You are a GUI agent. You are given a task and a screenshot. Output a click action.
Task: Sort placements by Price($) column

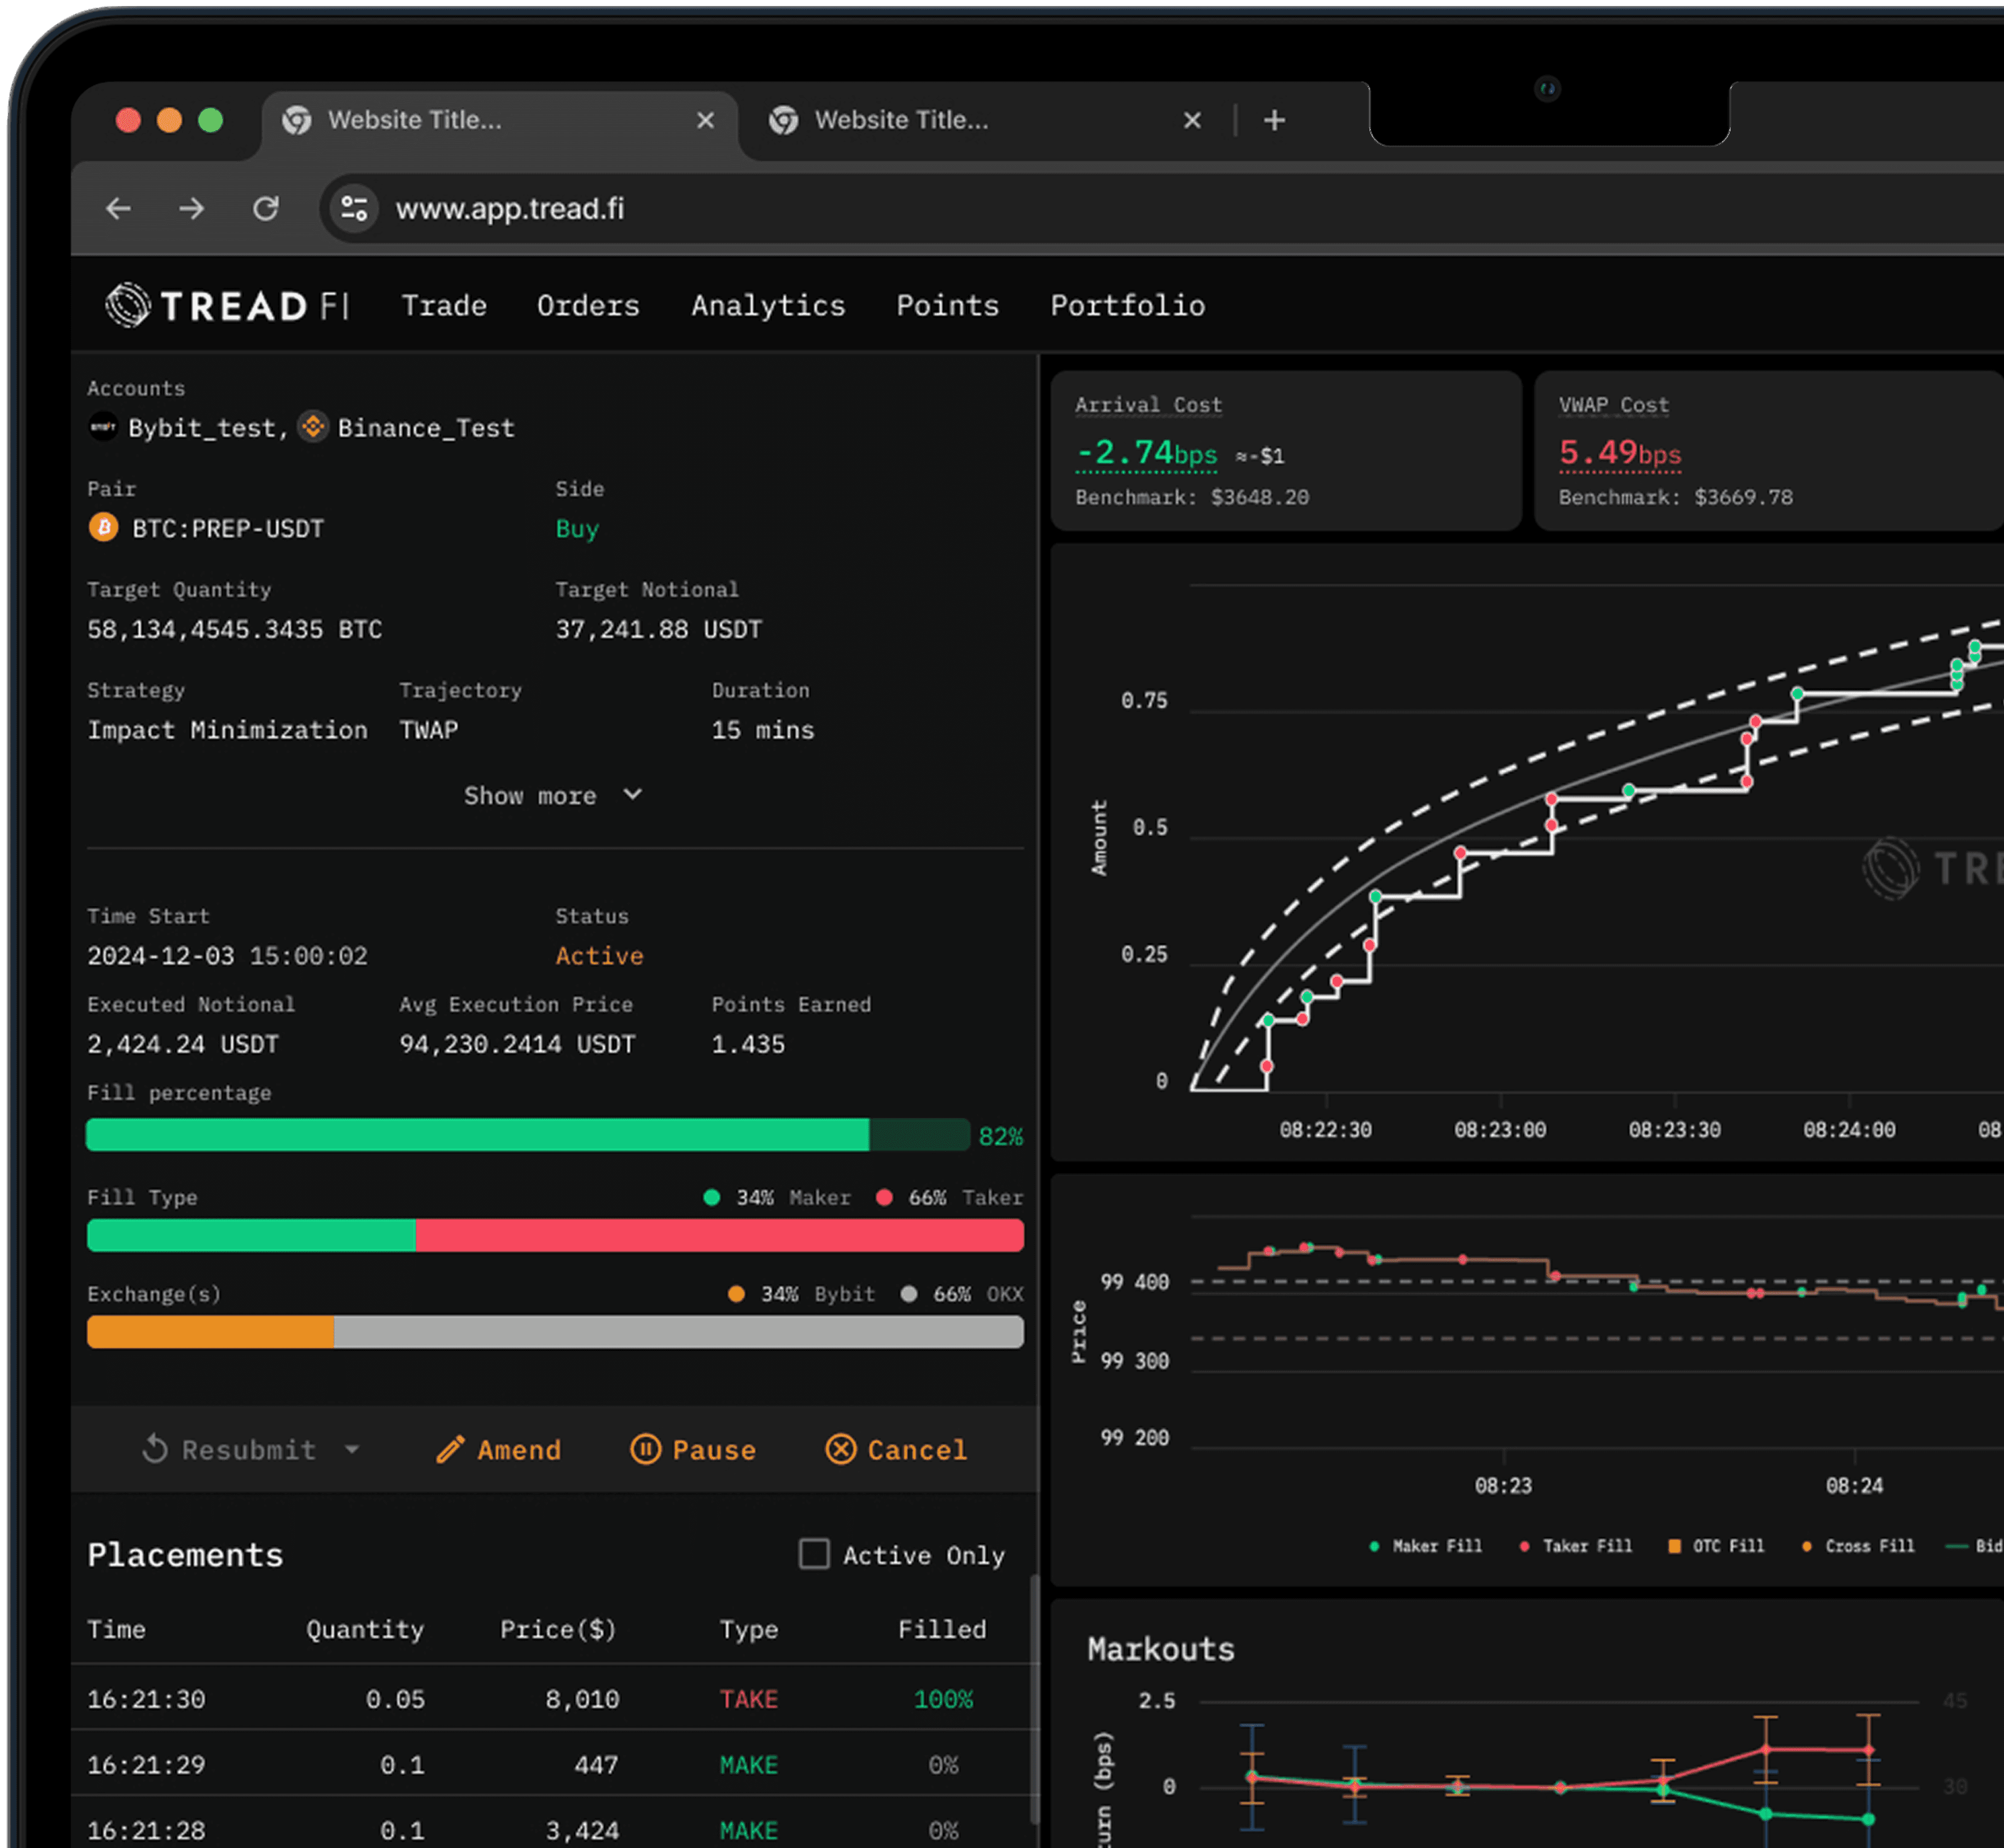[558, 1629]
